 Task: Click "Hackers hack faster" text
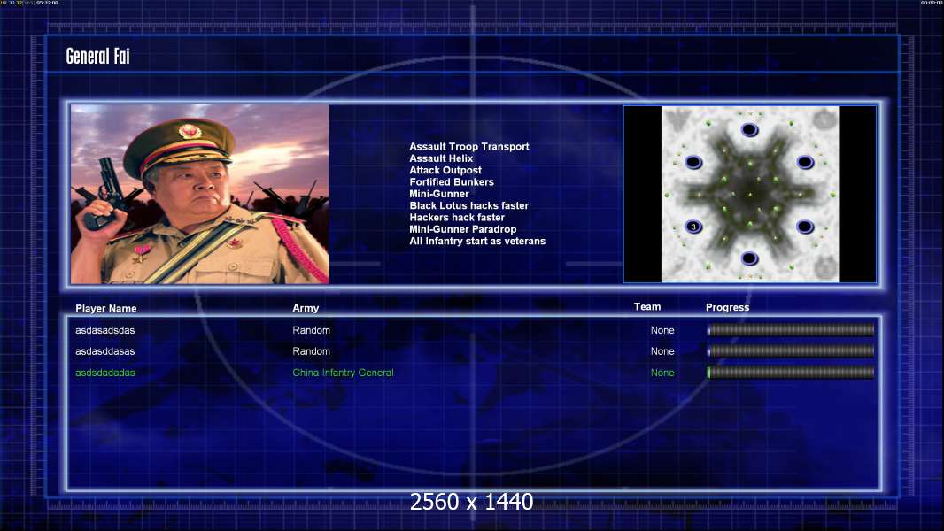tap(457, 217)
